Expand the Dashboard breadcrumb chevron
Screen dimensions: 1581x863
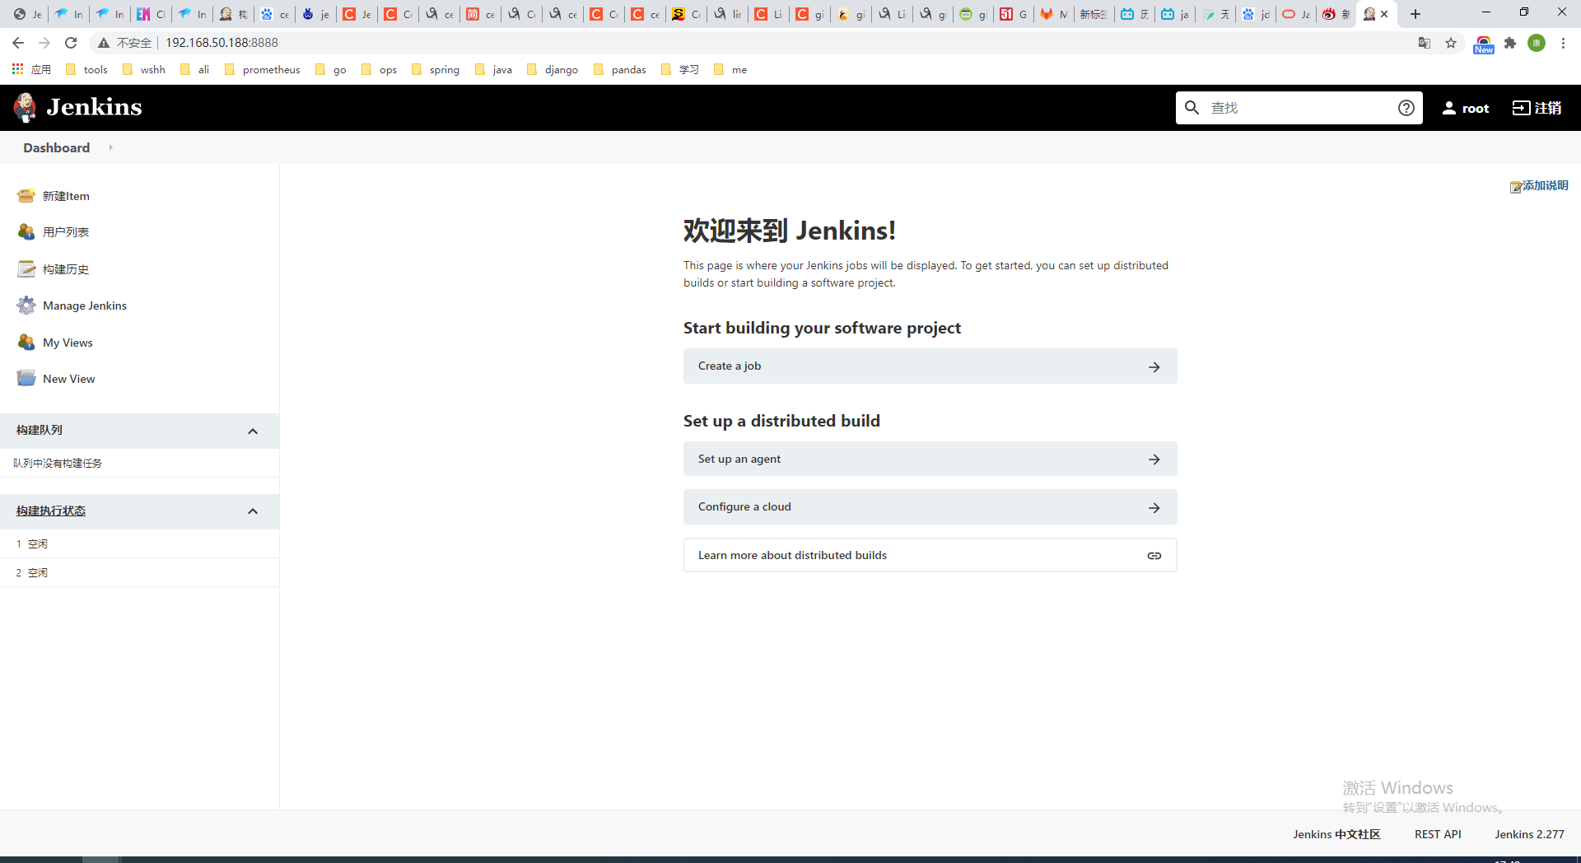(110, 147)
